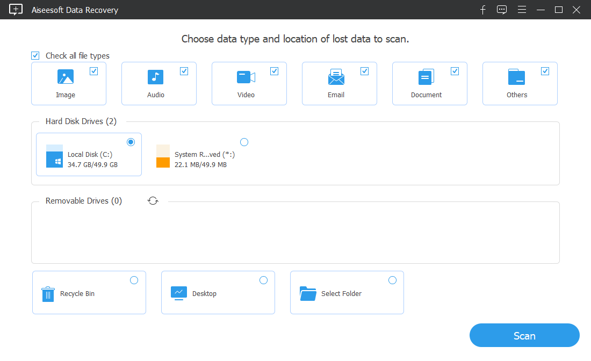
Task: Click the 'Video' label text
Action: [246, 95]
